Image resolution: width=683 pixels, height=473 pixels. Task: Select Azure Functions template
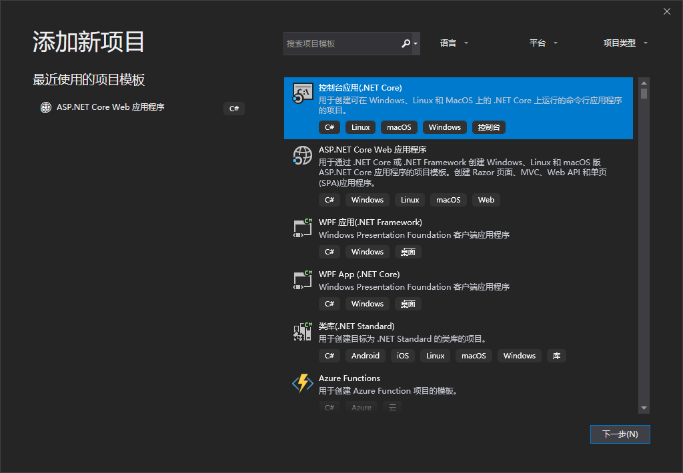(350, 378)
